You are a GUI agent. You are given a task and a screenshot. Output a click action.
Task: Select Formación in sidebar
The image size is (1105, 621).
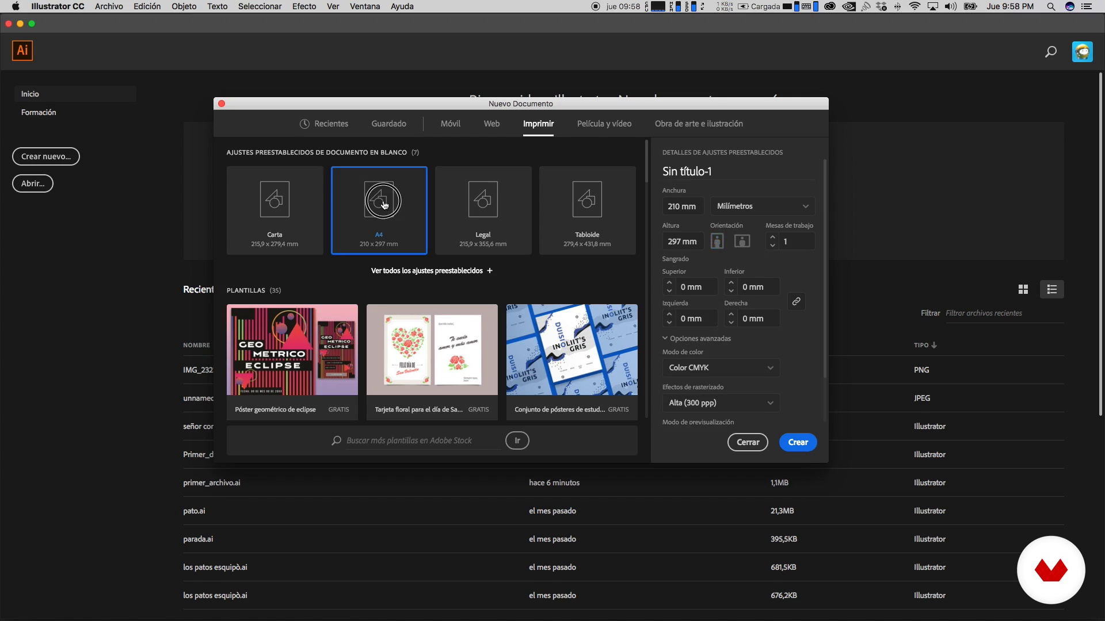pos(39,113)
